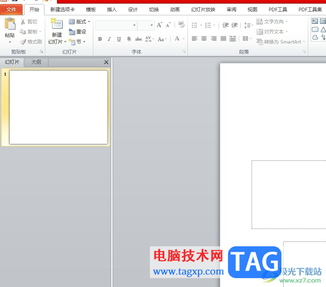This screenshot has width=326, height=287.
Task: Toggle text shadow
Action: (x=129, y=39)
